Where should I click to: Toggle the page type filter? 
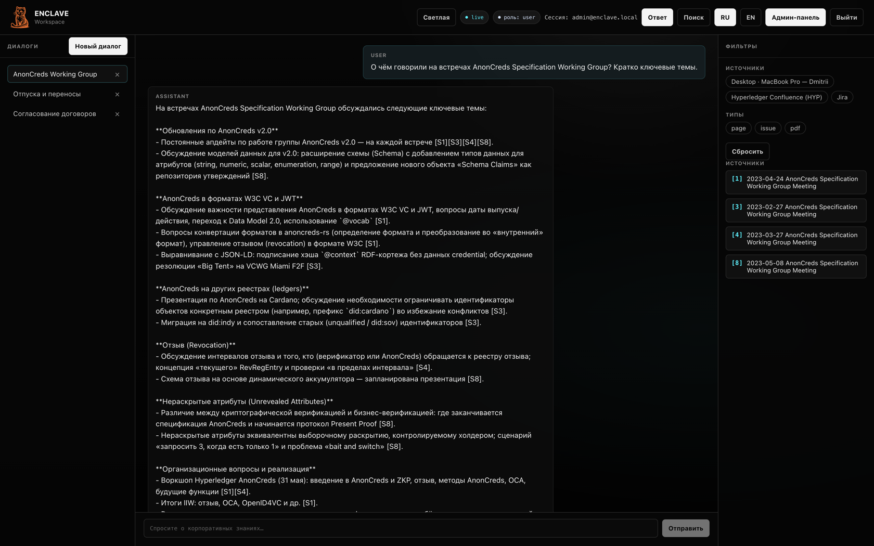tap(738, 128)
